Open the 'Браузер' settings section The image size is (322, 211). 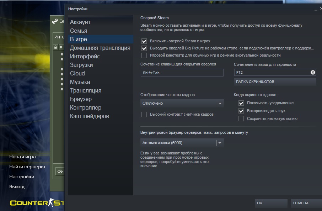(101, 99)
